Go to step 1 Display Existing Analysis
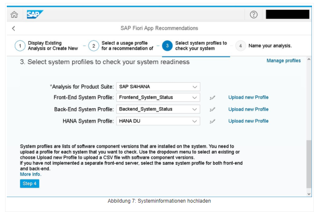323x212 pixels. tap(20, 46)
